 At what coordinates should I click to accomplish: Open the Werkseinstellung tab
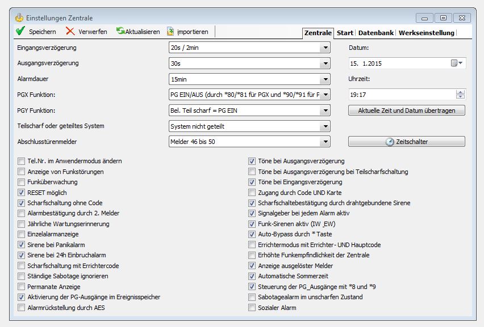click(x=426, y=33)
